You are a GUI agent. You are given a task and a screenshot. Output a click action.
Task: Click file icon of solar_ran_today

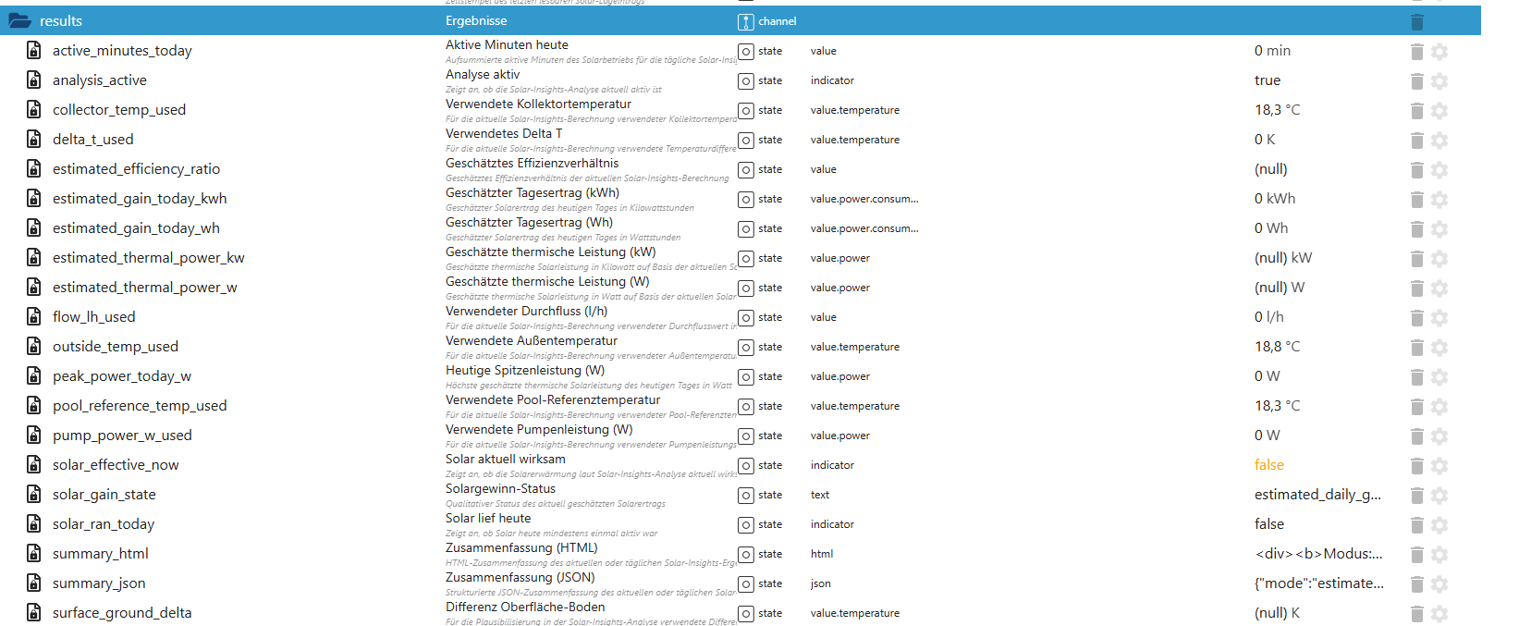[34, 523]
